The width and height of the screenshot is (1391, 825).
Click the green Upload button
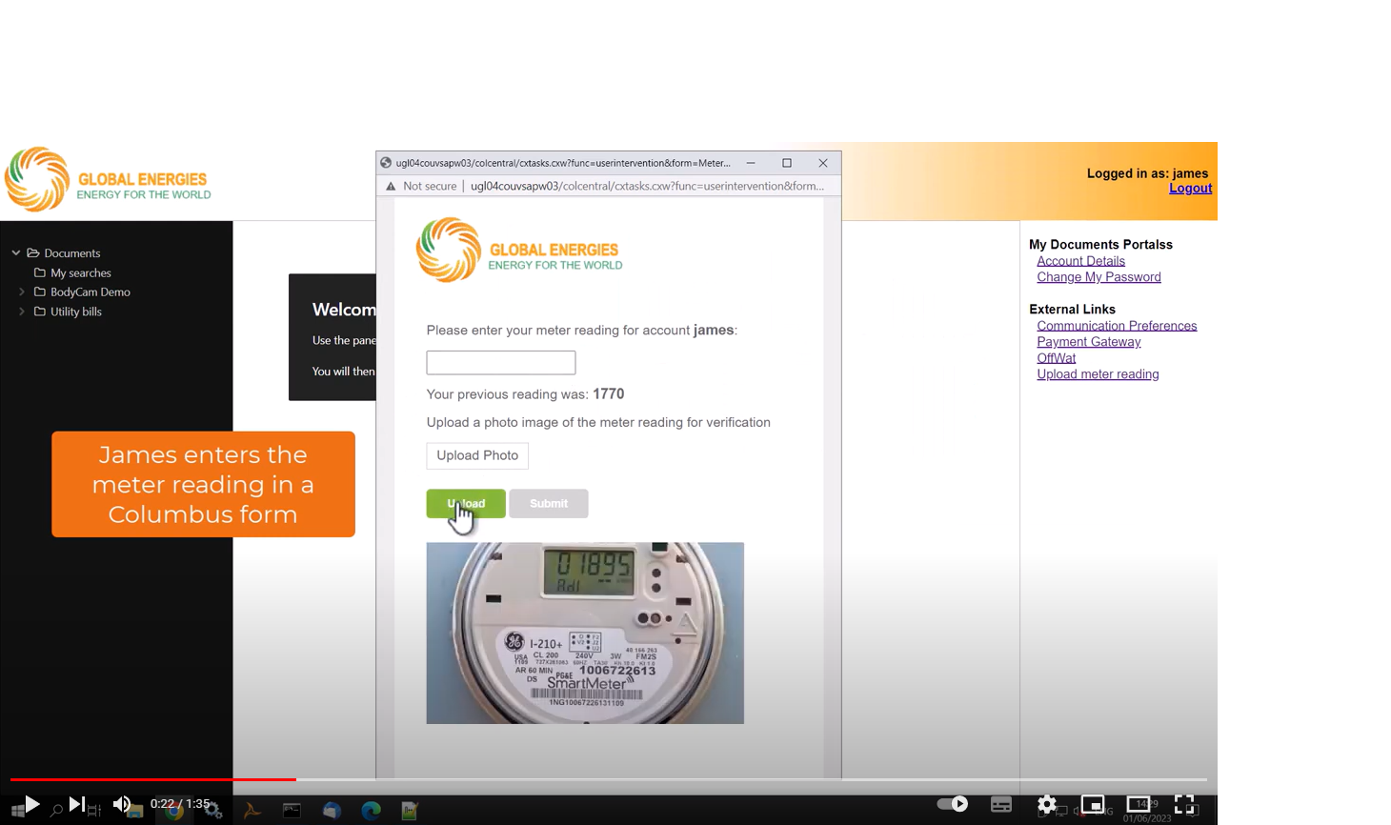point(466,504)
